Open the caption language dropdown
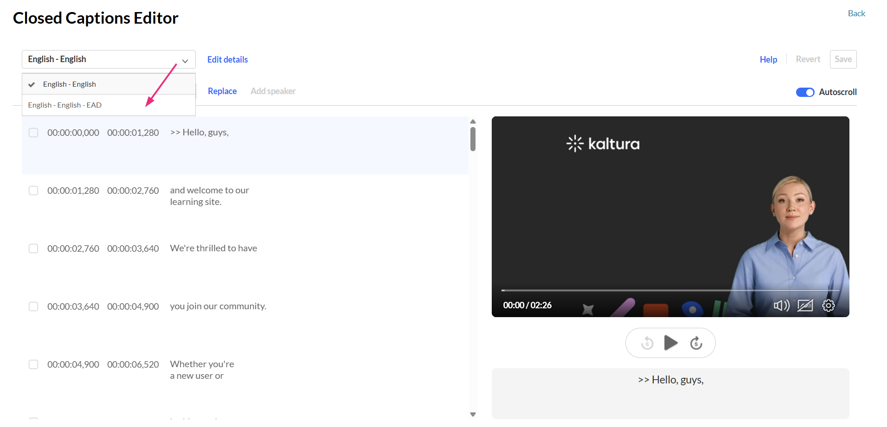887x427 pixels. point(109,59)
